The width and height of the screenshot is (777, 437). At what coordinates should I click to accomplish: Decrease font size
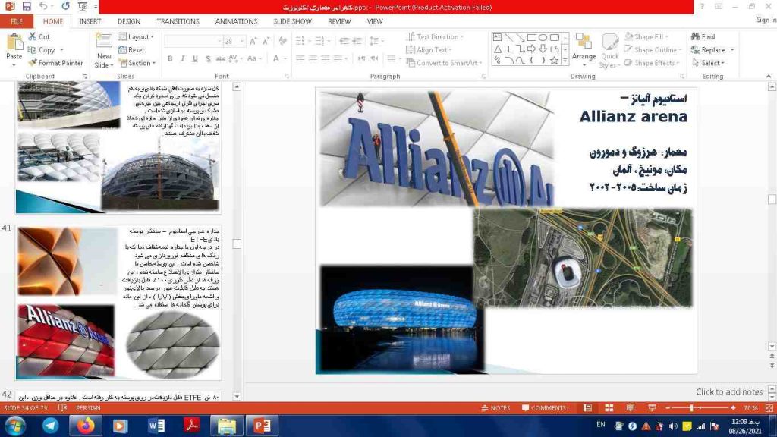tap(266, 41)
